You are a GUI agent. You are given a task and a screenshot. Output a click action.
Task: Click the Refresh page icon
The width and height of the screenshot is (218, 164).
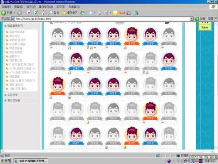tap(36, 13)
